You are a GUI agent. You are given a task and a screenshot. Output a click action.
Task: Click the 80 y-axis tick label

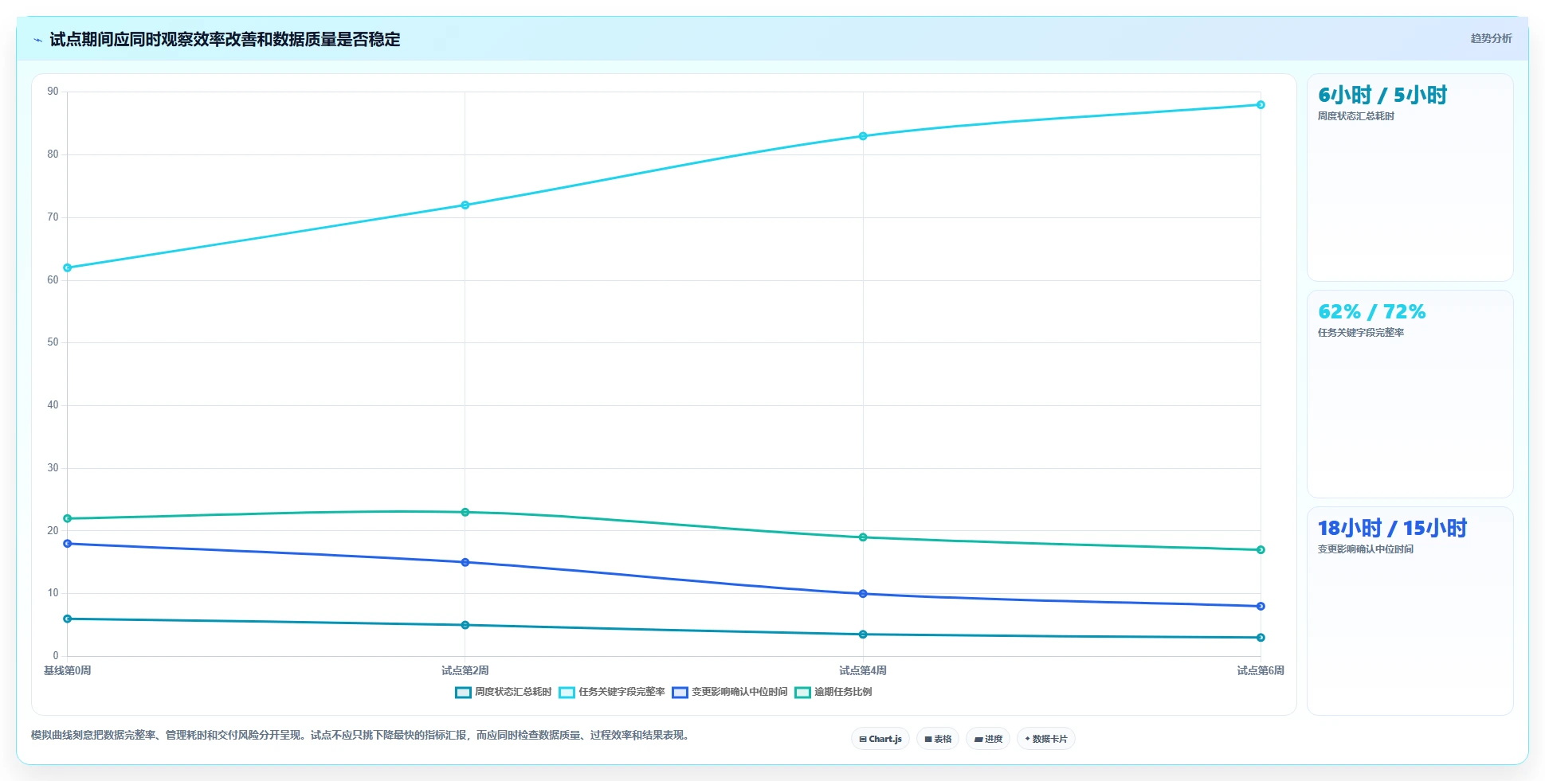[x=53, y=154]
